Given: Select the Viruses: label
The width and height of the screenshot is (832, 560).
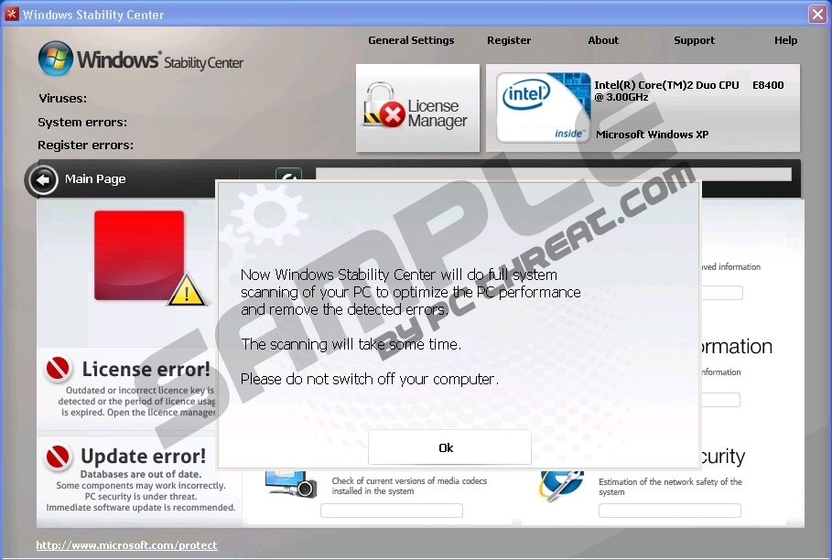Looking at the screenshot, I should tap(62, 99).
